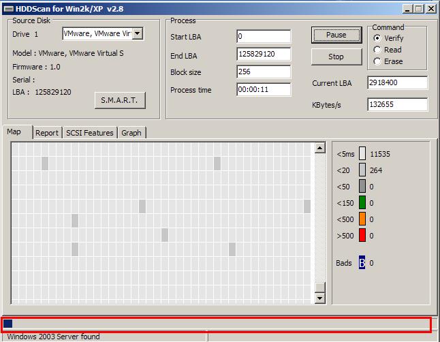Click the Block size input field
The height and width of the screenshot is (342, 440).
[264, 72]
